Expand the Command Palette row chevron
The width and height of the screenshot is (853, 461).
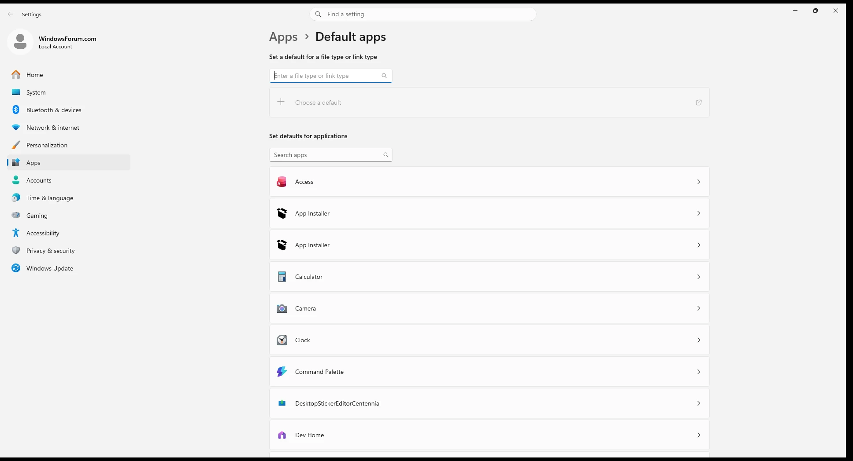click(699, 372)
